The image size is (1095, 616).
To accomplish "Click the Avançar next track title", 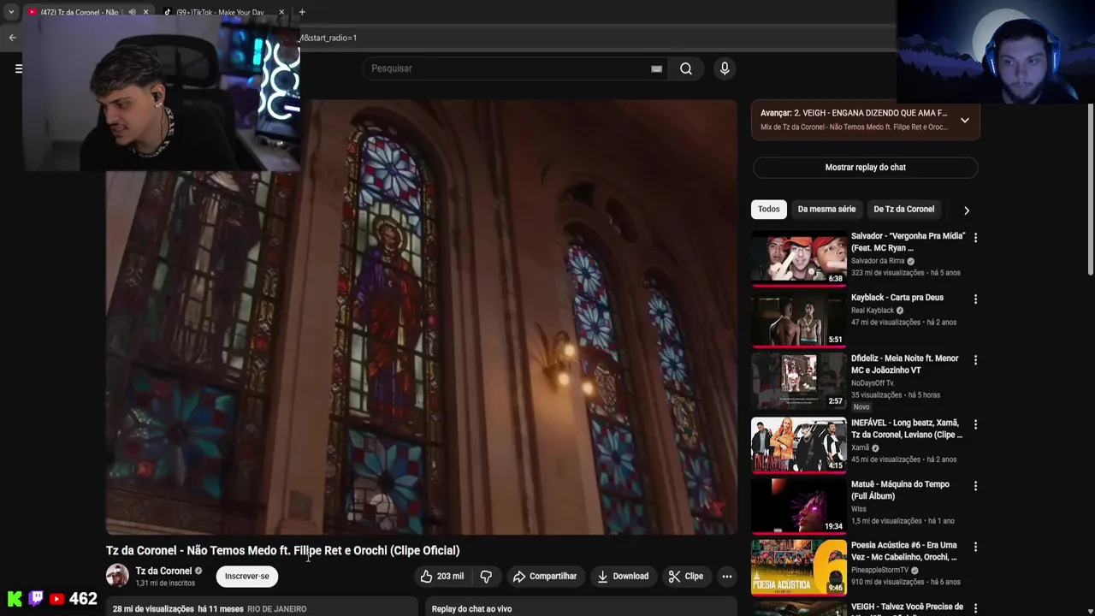I will [x=854, y=113].
